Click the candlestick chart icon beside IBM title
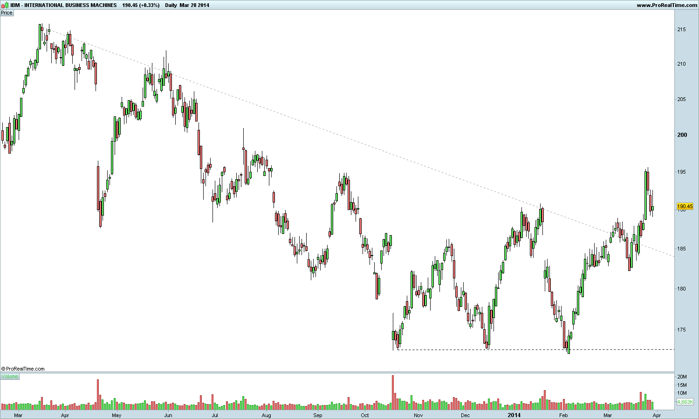This screenshot has width=699, height=419. coord(5,5)
